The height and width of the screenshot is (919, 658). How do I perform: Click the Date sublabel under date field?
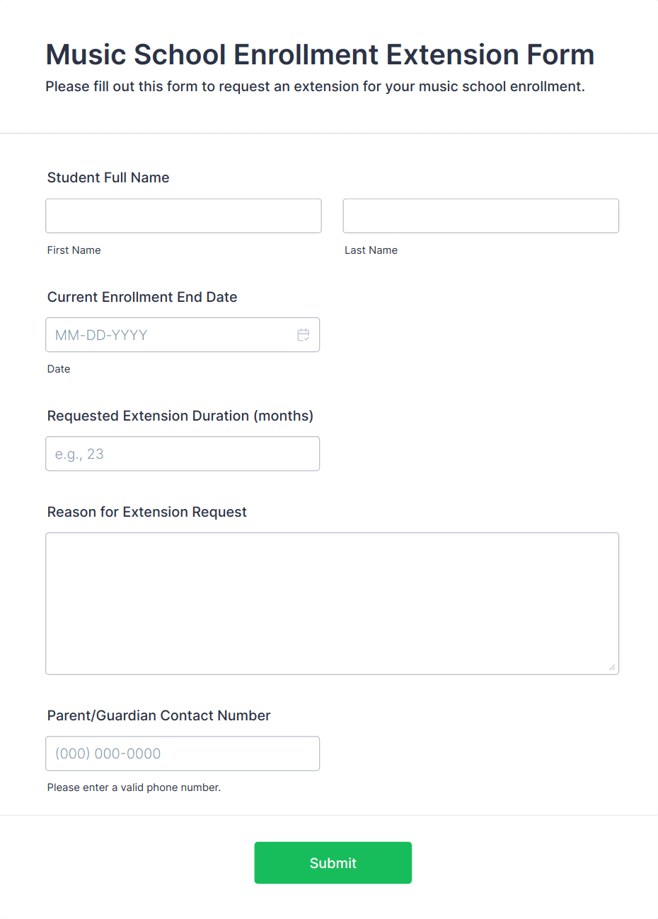(x=59, y=369)
